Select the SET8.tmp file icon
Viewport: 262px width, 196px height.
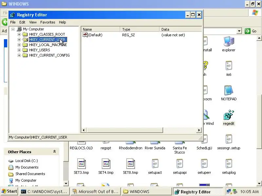[x=130, y=164]
